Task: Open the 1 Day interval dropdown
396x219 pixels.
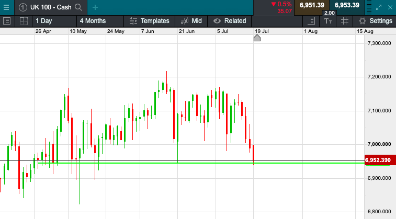Action: [x=44, y=21]
